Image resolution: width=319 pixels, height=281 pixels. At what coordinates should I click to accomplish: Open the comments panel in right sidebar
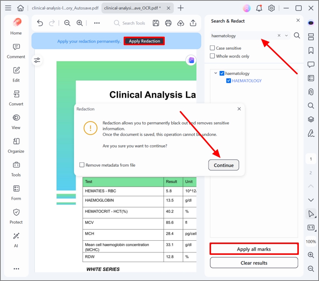pyautogui.click(x=311, y=65)
